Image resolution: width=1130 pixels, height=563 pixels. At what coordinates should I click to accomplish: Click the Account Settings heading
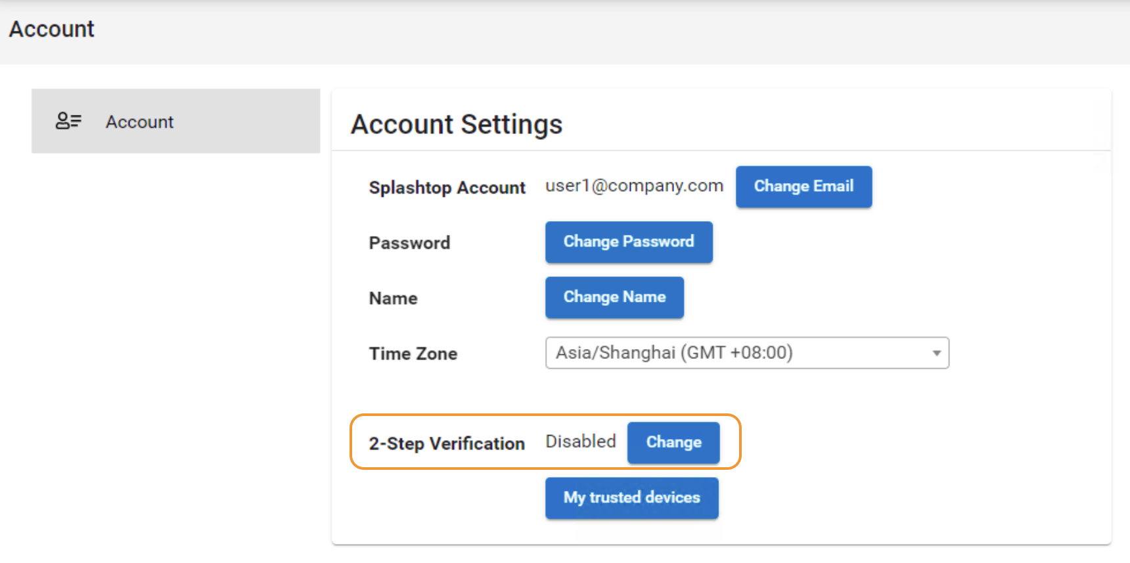click(457, 124)
